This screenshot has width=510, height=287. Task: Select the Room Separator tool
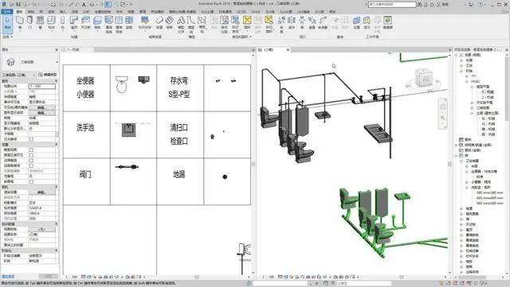point(224,24)
